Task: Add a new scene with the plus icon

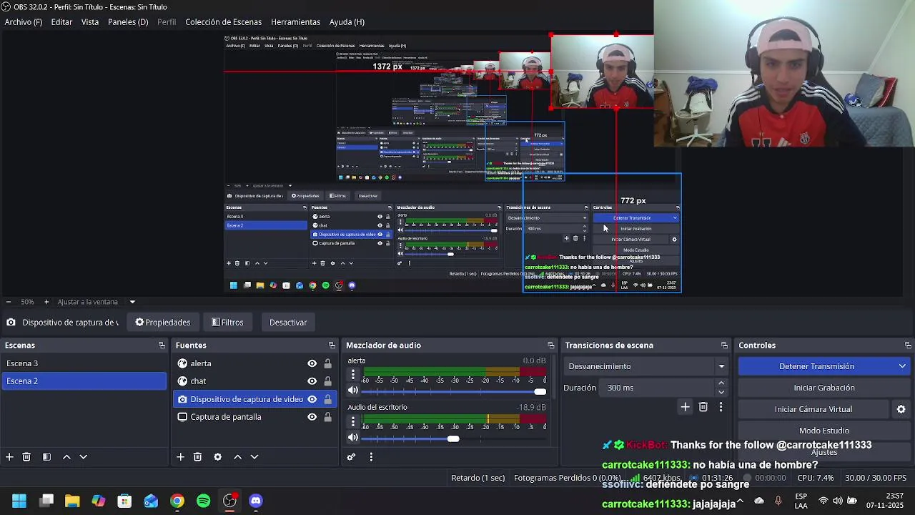Action: [9, 456]
